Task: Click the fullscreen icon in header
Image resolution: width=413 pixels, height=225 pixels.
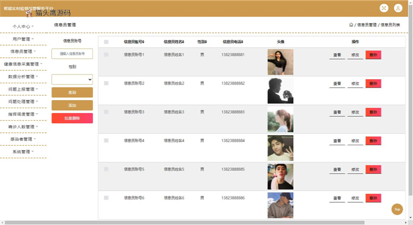Action: [384, 8]
